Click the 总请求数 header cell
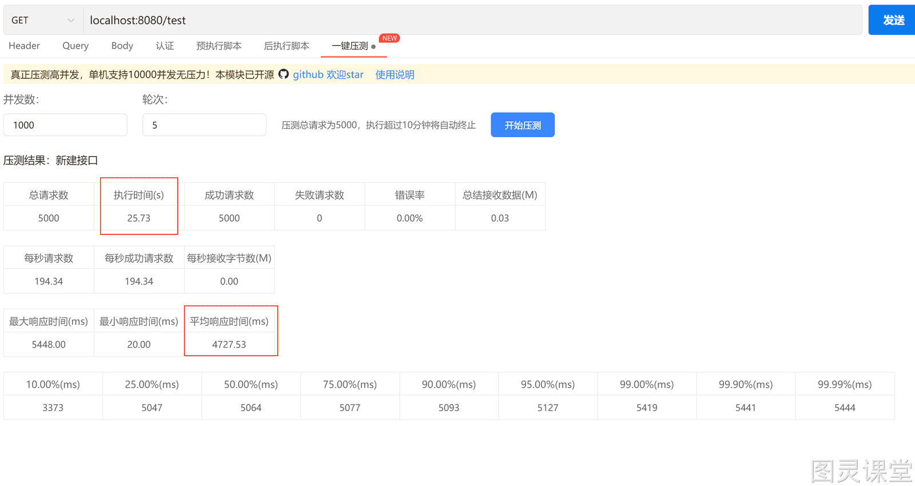The image size is (915, 486). pos(49,195)
